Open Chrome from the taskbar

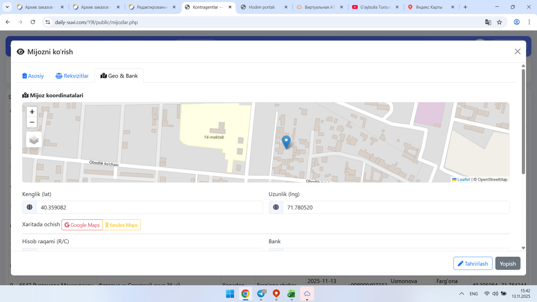click(x=245, y=294)
